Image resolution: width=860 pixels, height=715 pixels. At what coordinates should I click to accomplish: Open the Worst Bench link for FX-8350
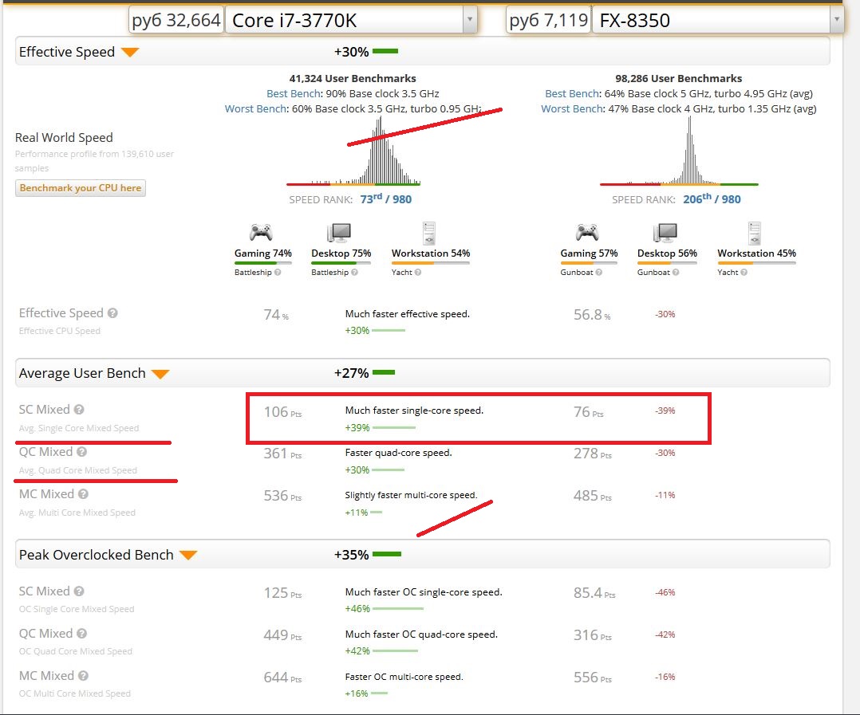[571, 108]
